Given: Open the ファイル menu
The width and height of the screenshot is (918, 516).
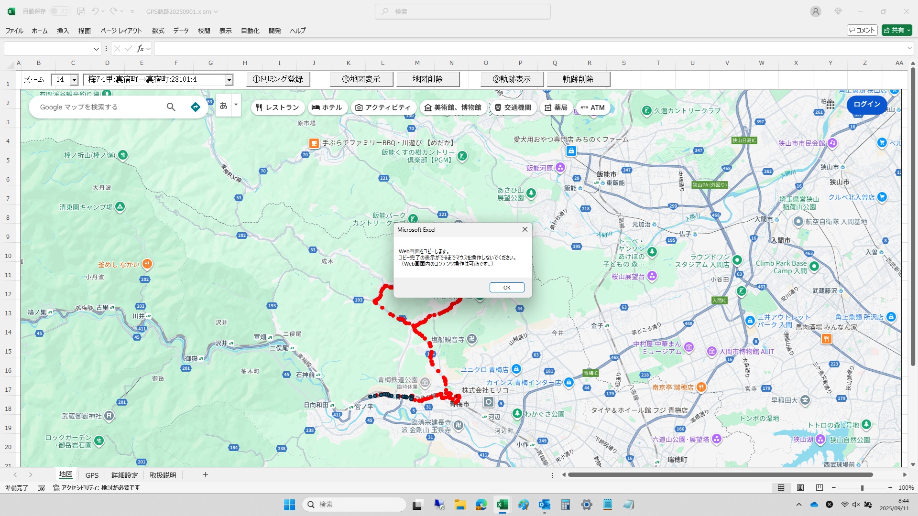Looking at the screenshot, I should tap(14, 31).
